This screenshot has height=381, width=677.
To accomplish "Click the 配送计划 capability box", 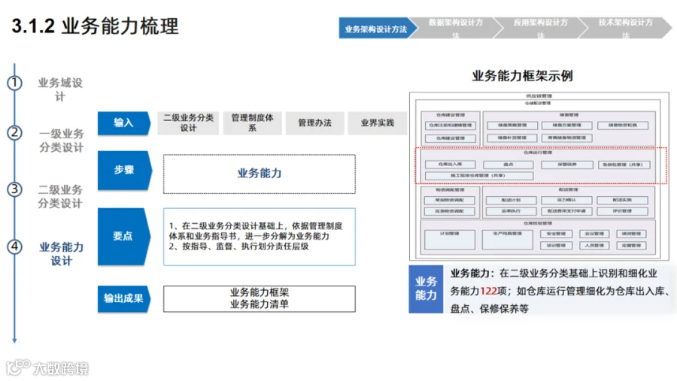I will (512, 200).
